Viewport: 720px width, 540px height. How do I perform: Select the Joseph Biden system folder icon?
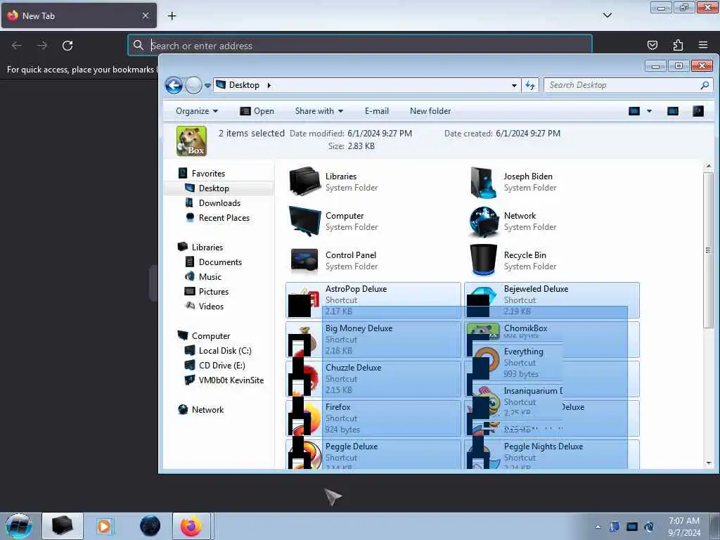click(484, 182)
